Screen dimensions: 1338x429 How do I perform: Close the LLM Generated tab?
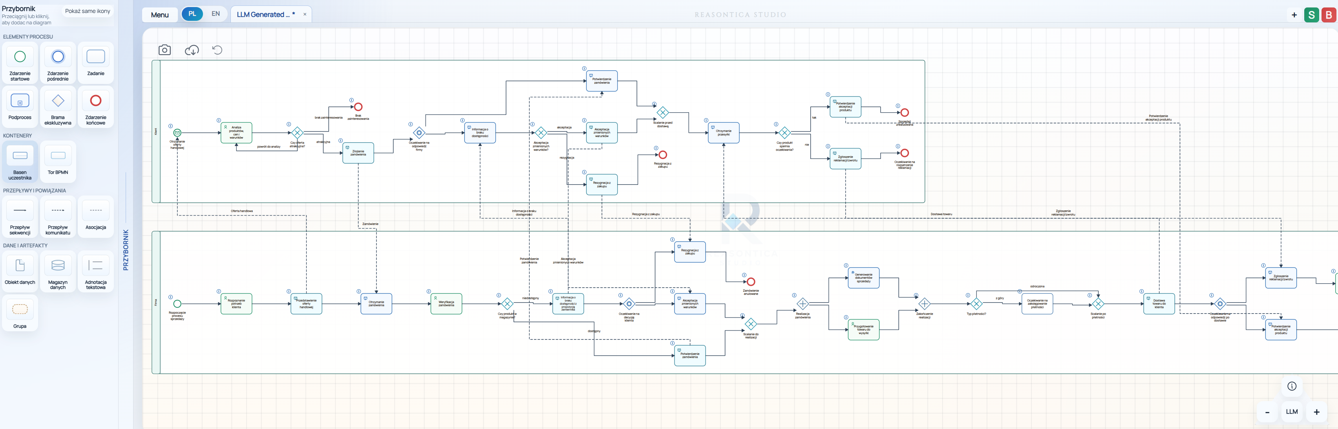coord(305,15)
